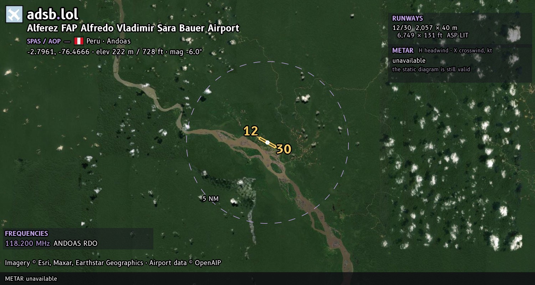Click the headwind crosswind legend text
Screen dimensions: 535x285
(x=455, y=51)
